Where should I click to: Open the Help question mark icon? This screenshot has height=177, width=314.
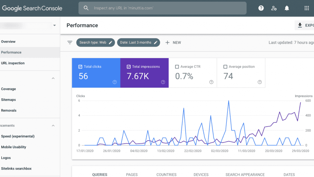point(261,8)
